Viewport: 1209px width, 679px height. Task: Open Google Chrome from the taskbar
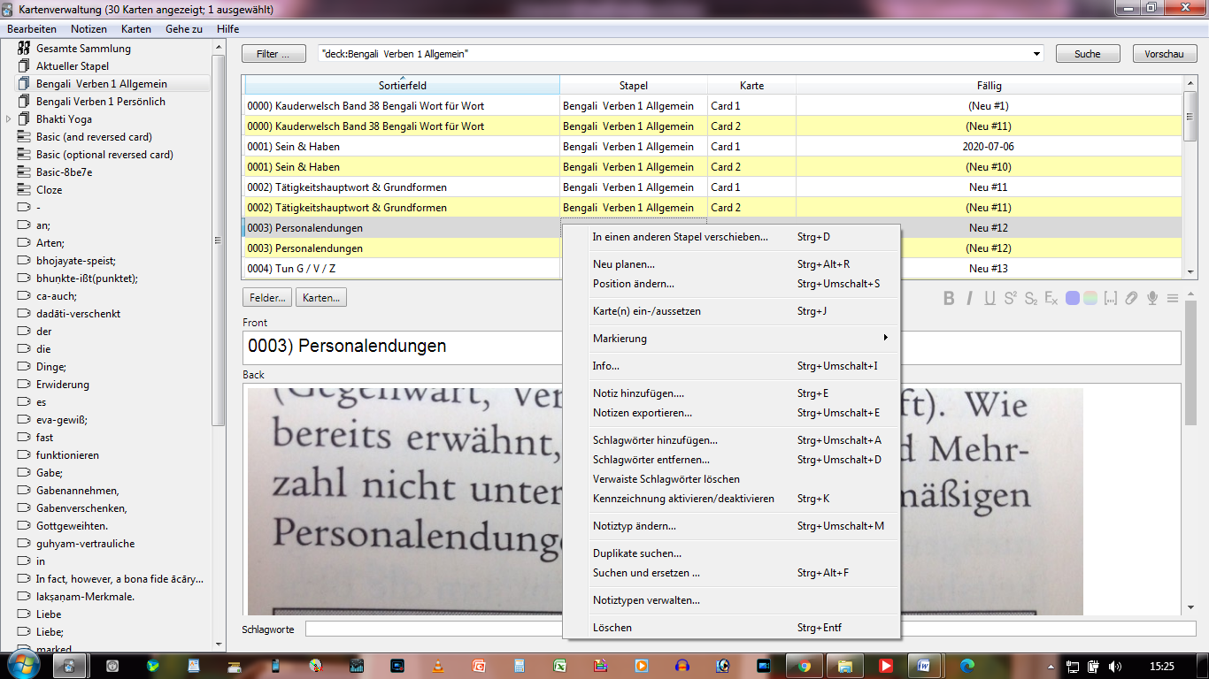(x=804, y=666)
